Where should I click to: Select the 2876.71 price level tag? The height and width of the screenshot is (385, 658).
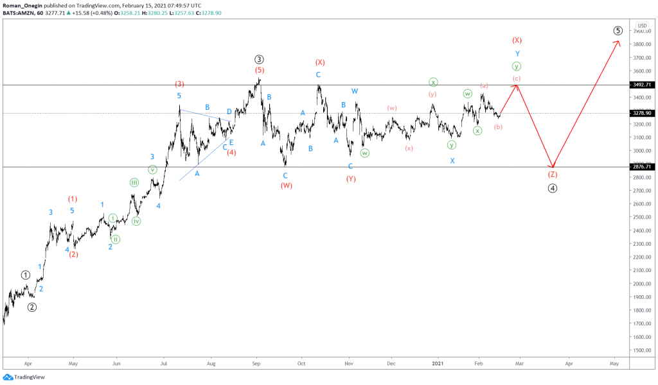coord(642,167)
